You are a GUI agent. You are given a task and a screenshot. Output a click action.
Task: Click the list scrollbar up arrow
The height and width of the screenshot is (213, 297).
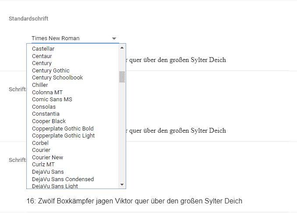[x=122, y=48]
